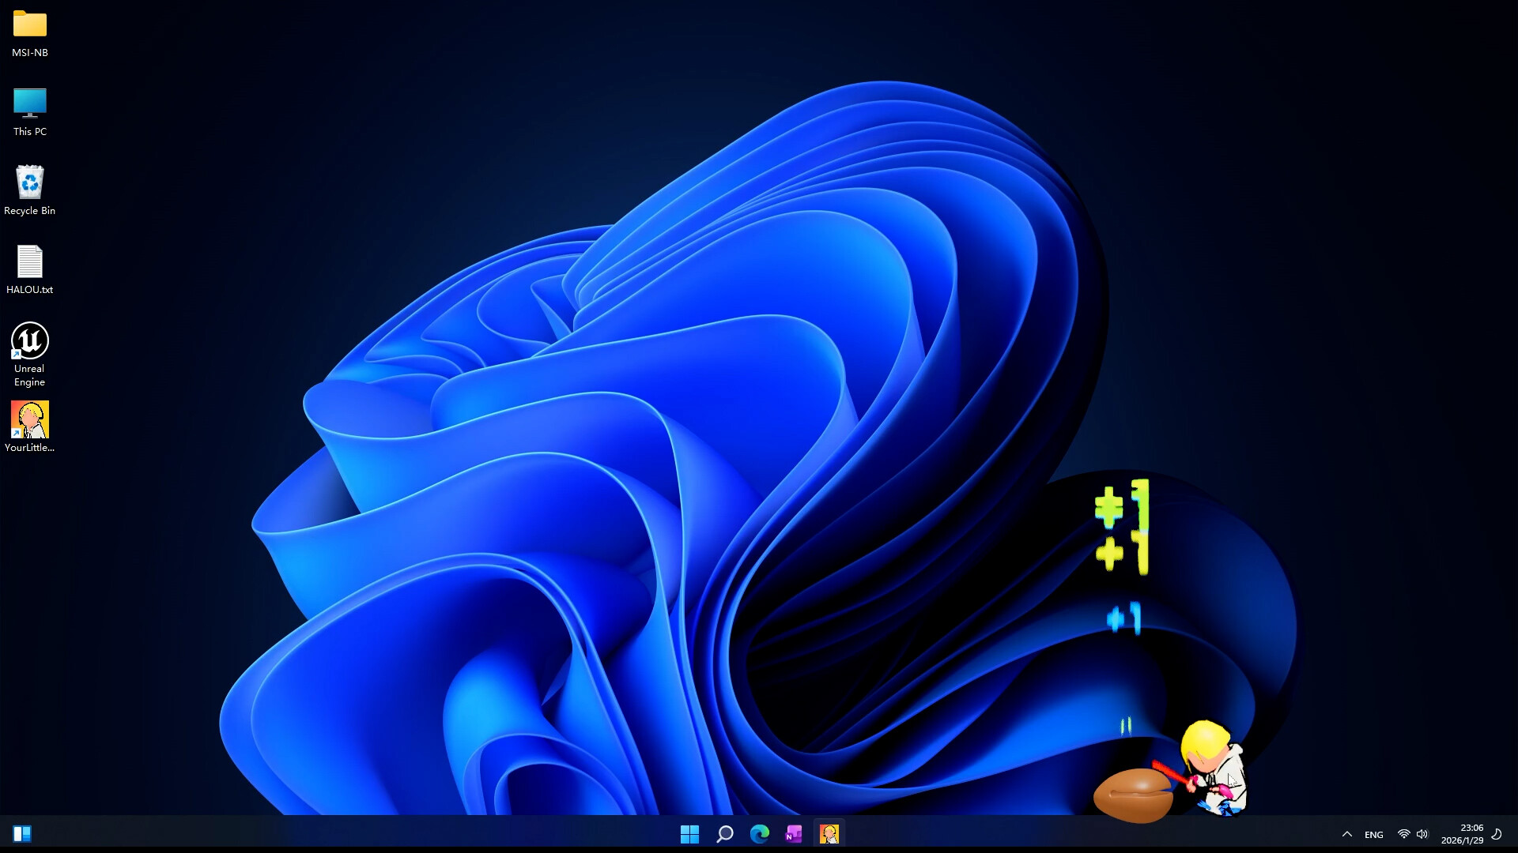Toggle the moon do-not-disturb tray icon
This screenshot has width=1518, height=853.
tap(1498, 833)
